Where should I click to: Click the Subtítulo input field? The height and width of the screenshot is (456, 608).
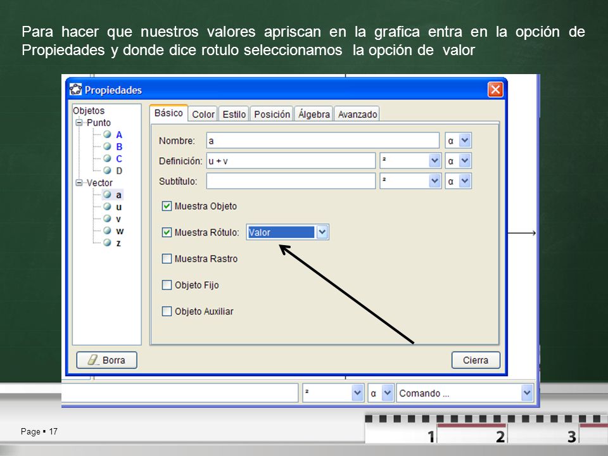click(x=291, y=180)
